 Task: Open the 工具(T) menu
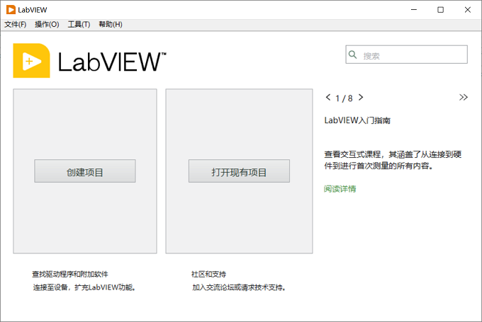79,24
